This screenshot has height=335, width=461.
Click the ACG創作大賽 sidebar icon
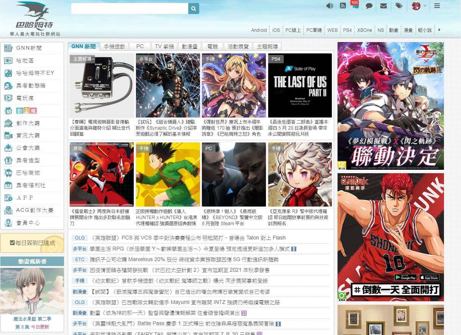coord(8,210)
